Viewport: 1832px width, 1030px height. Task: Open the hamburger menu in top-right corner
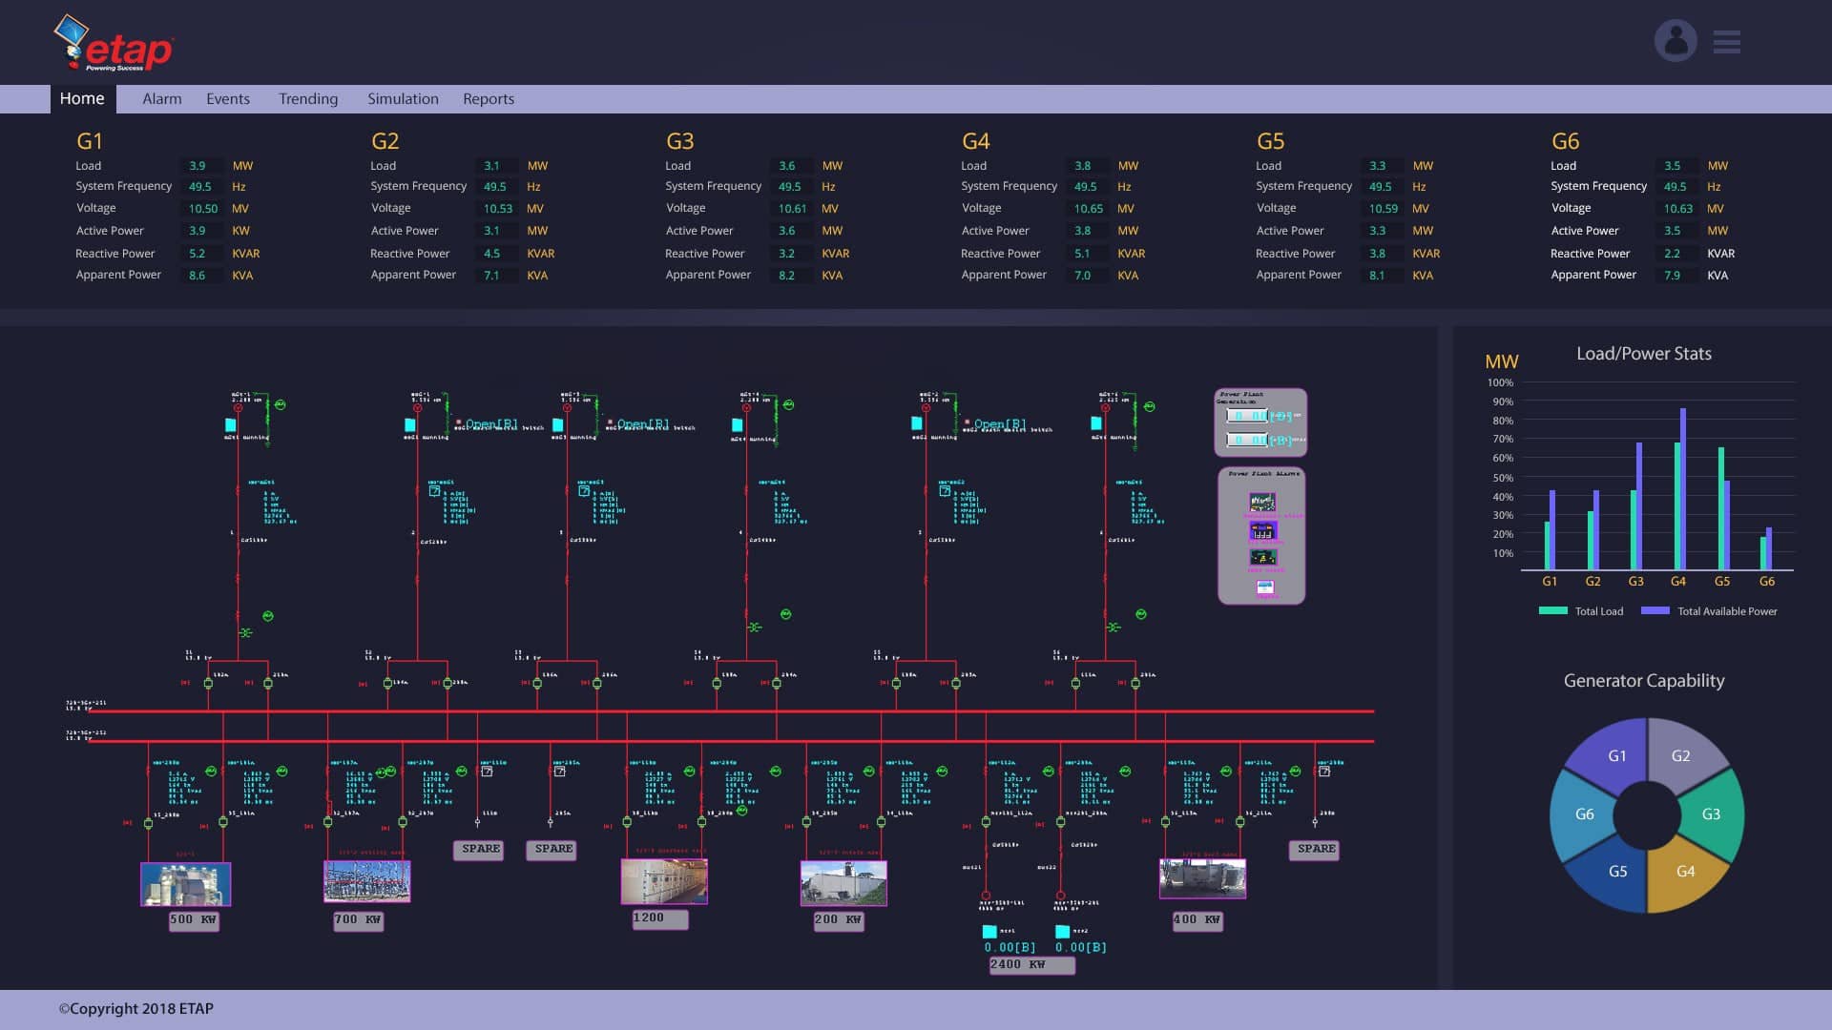pyautogui.click(x=1727, y=42)
